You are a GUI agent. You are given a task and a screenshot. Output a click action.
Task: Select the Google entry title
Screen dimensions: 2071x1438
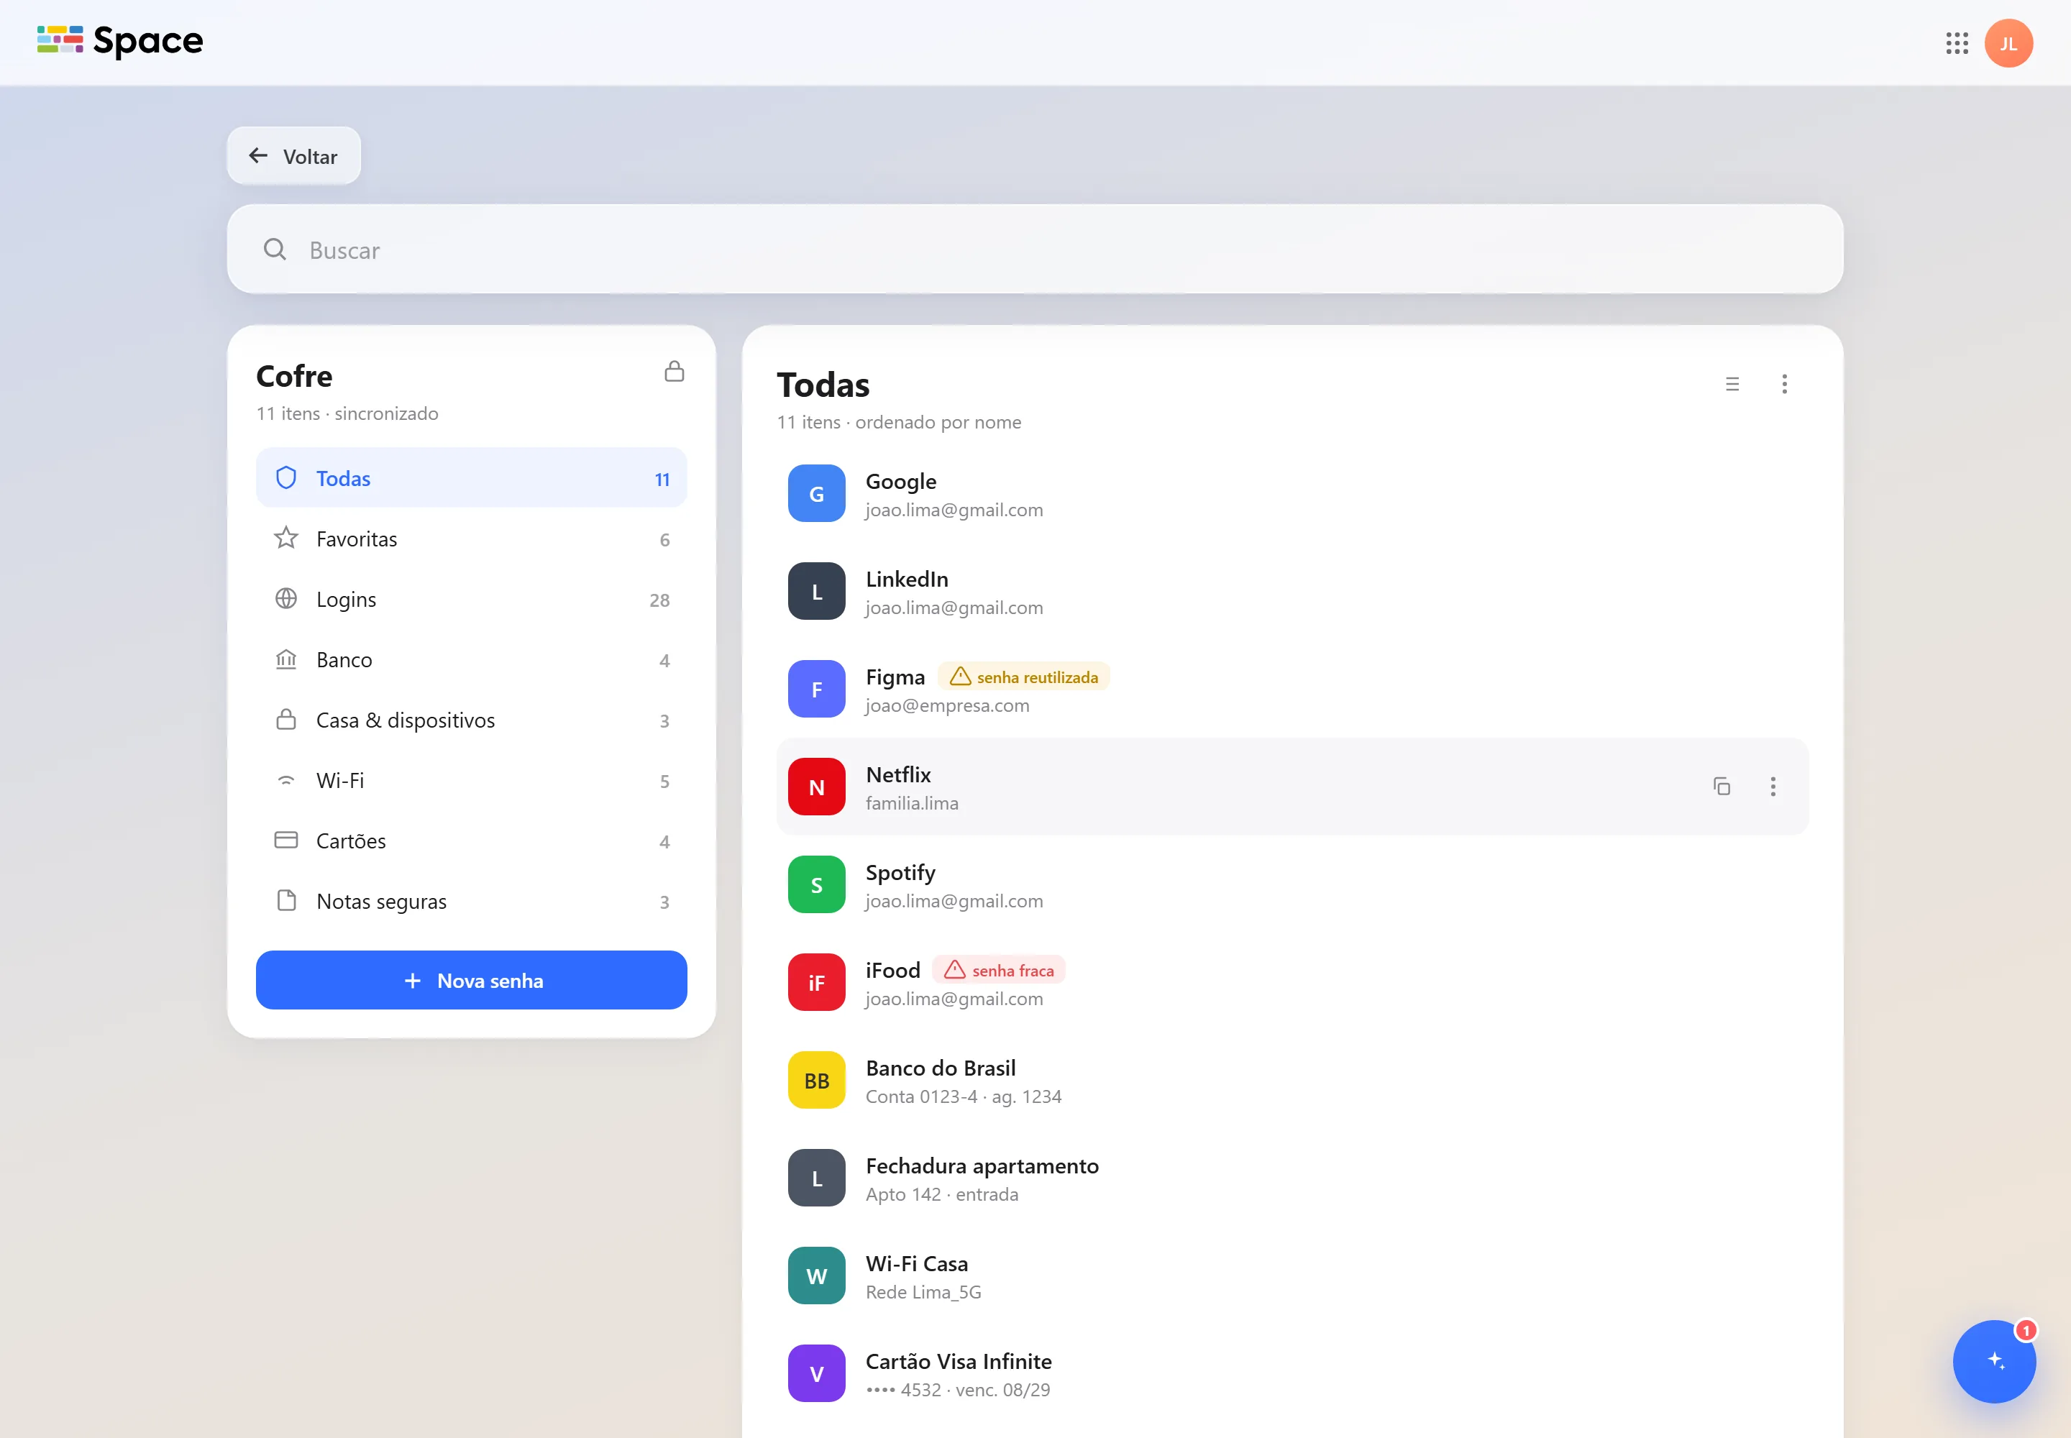[x=900, y=481]
